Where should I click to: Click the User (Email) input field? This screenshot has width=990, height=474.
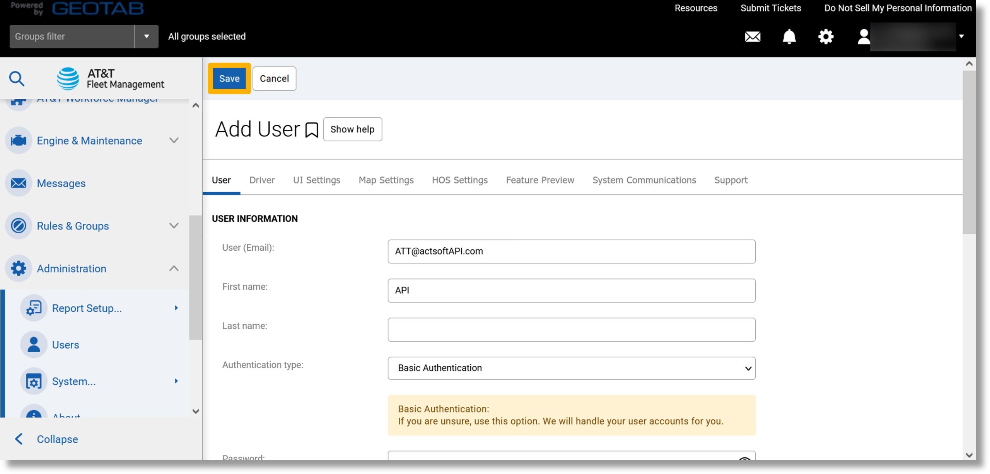572,251
